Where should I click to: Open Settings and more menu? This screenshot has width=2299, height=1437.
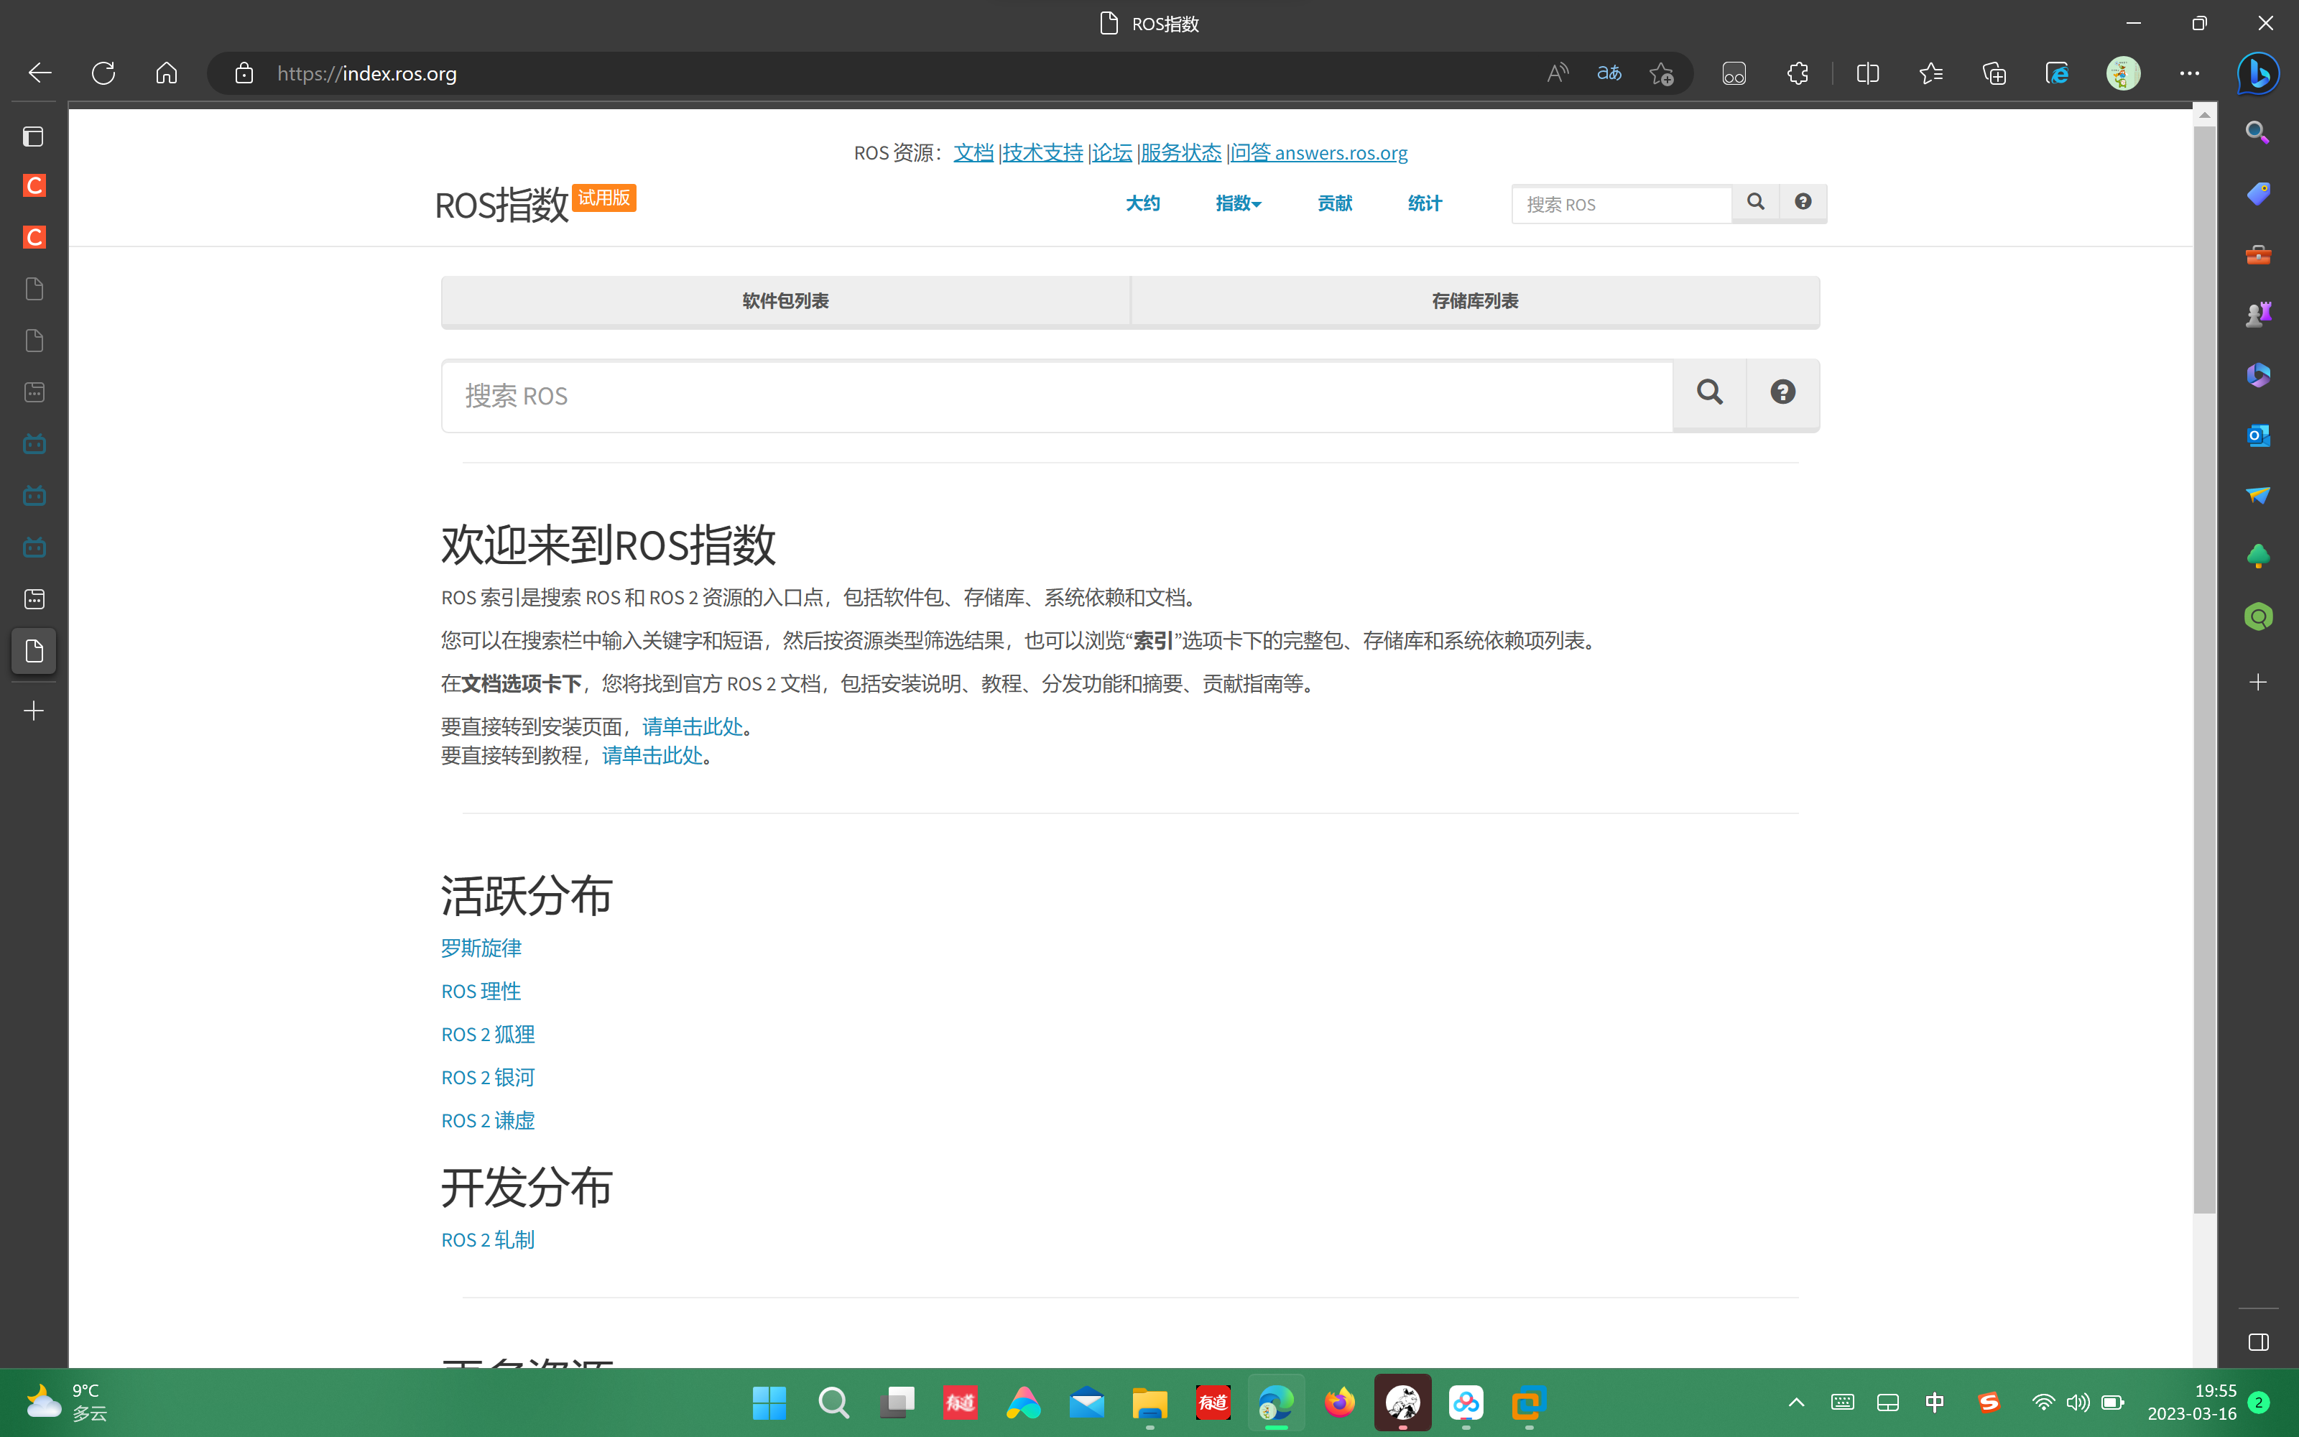2190,73
